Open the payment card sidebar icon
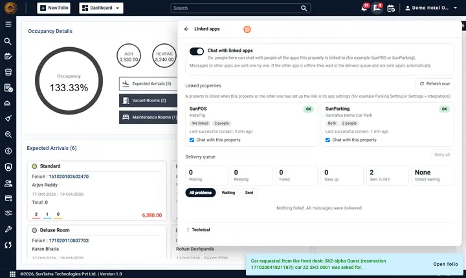This screenshot has width=466, height=278. 8,198
